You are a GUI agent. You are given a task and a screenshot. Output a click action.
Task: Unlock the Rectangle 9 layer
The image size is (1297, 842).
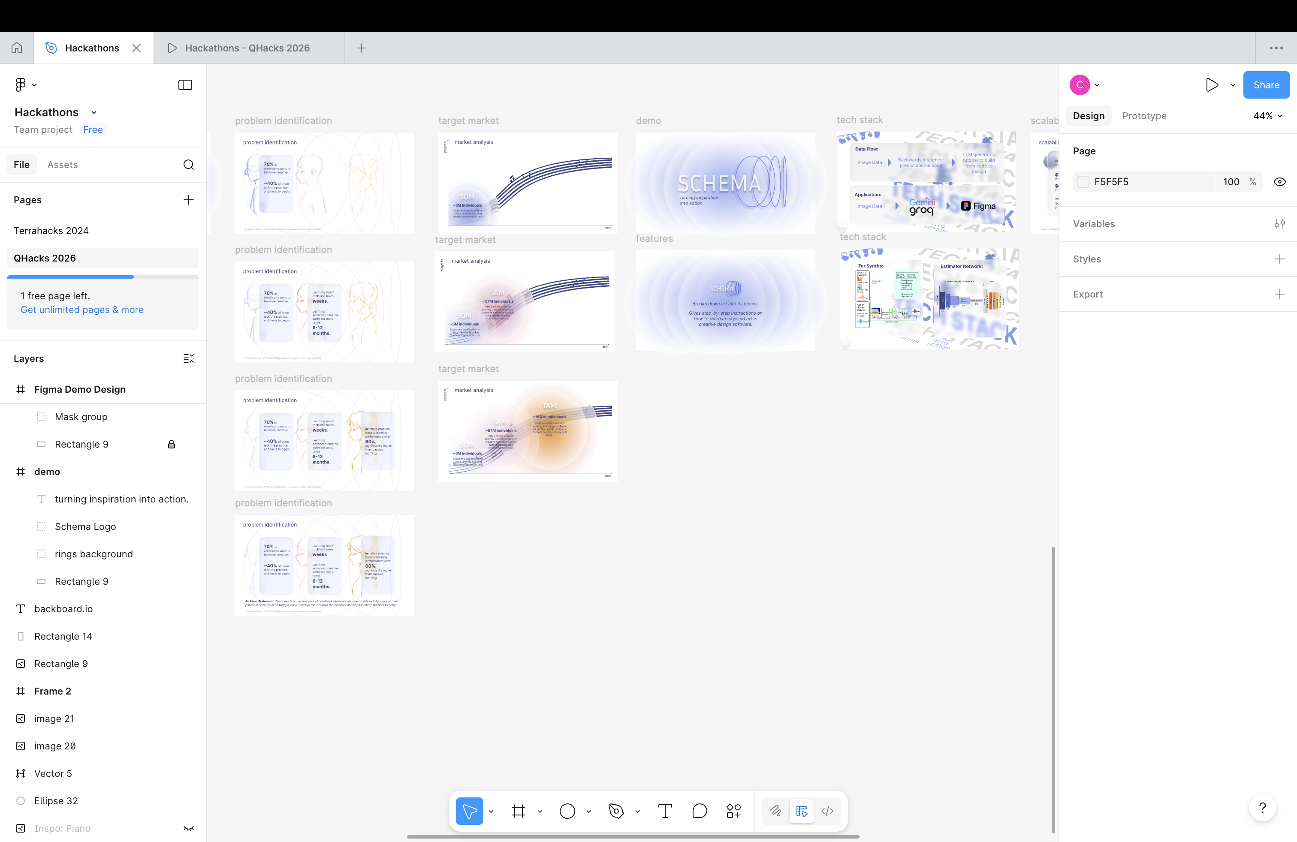pyautogui.click(x=171, y=445)
